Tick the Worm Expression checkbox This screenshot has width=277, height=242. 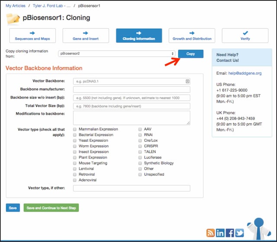click(x=75, y=146)
